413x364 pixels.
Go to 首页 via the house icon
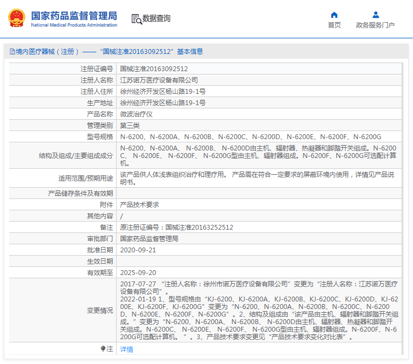pos(334,15)
